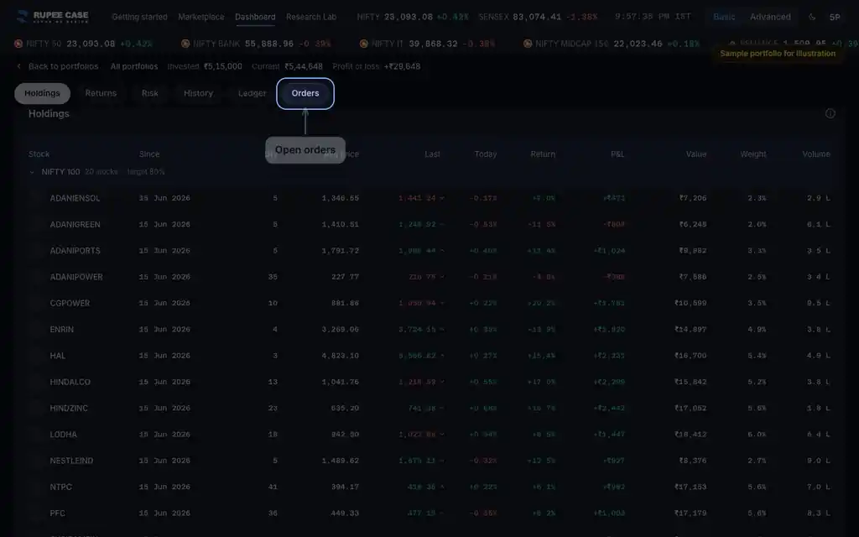859x537 pixels.
Task: Sort by the Since column header
Action: click(149, 154)
